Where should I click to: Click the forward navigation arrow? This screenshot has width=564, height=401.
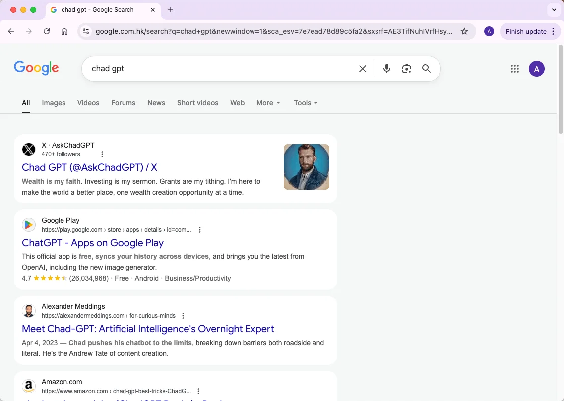click(x=29, y=31)
